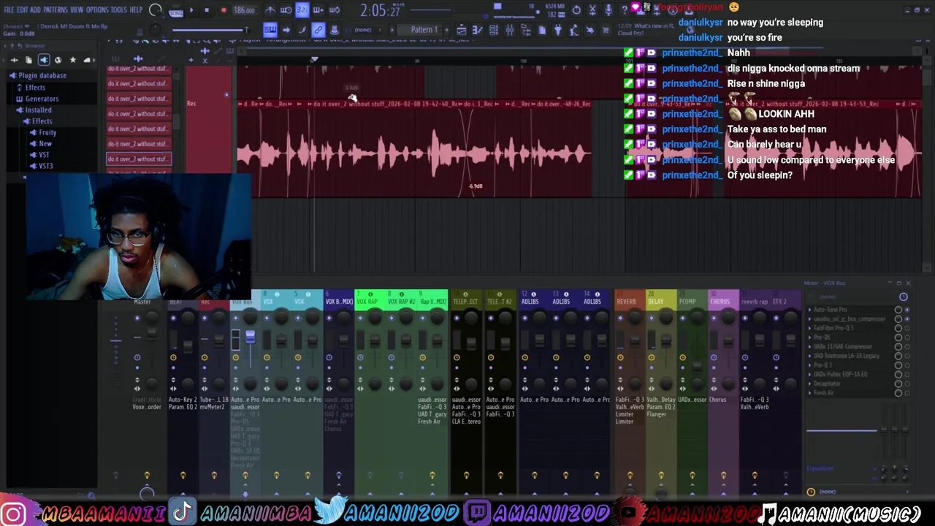The height and width of the screenshot is (526, 935).
Task: Toggle the uaudio_ssl_g_bus_compressor slot on/off
Action: click(907, 319)
